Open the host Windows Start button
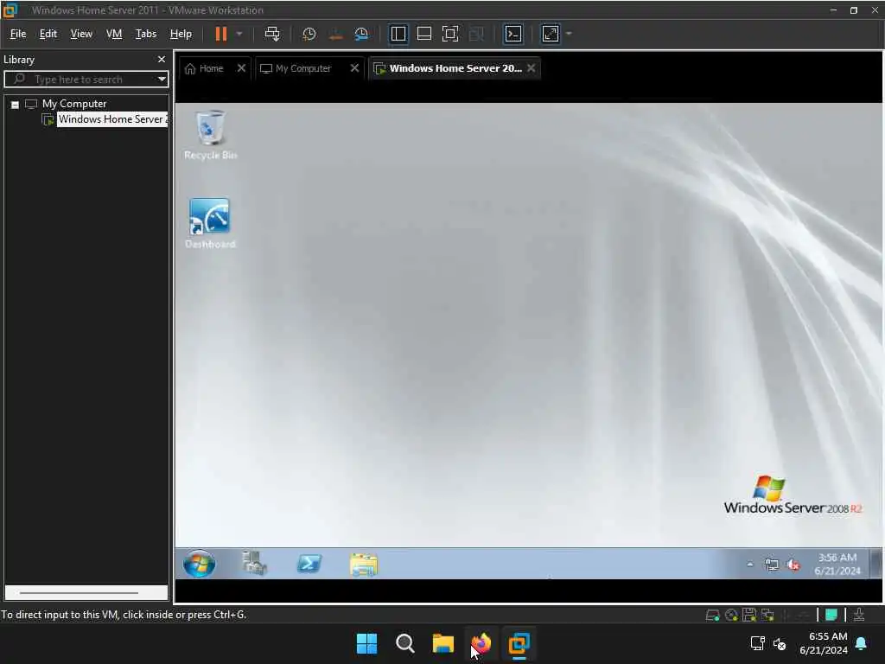Screen dimensions: 885x664 [x=366, y=643]
